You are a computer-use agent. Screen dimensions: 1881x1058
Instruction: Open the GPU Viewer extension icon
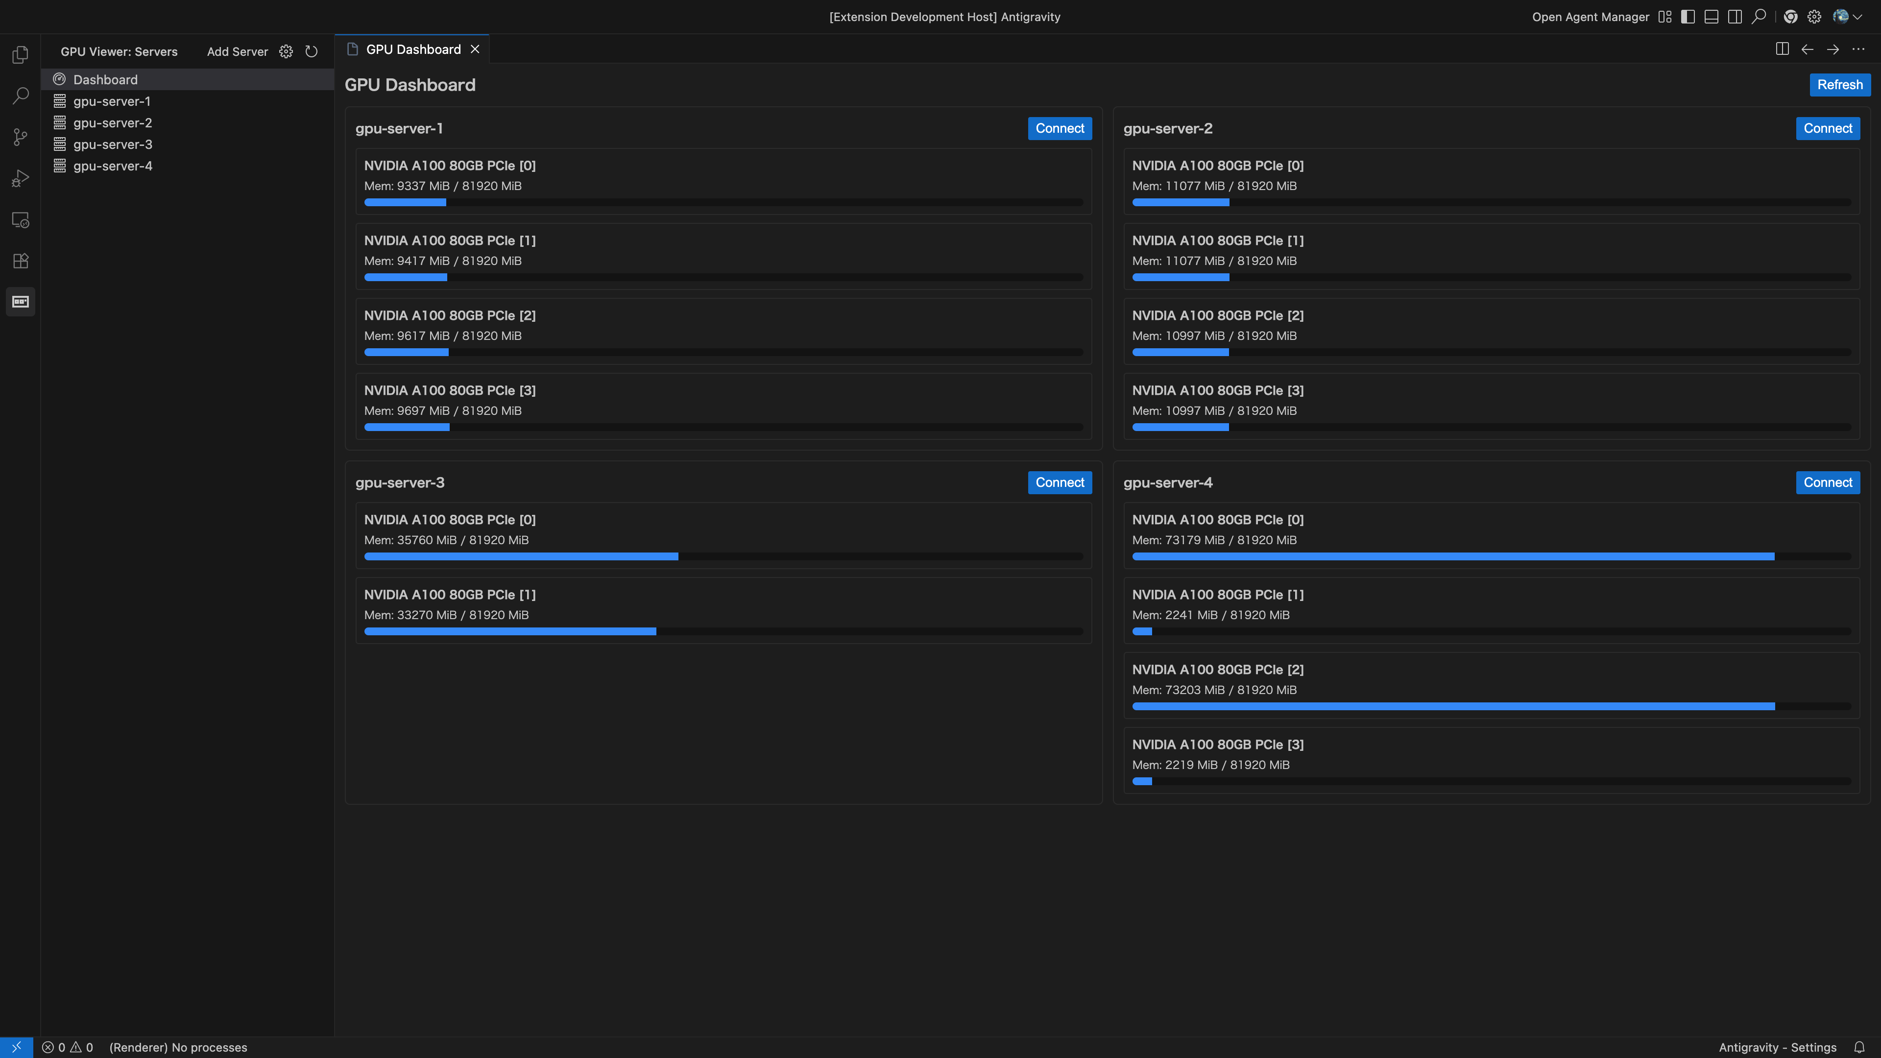20,302
